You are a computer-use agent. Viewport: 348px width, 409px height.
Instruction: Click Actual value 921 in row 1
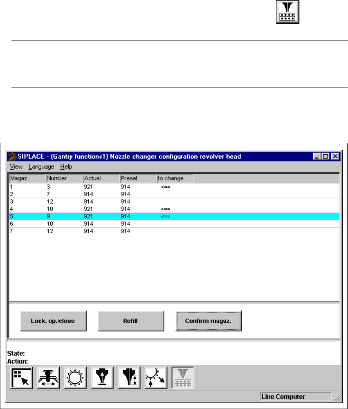click(88, 187)
